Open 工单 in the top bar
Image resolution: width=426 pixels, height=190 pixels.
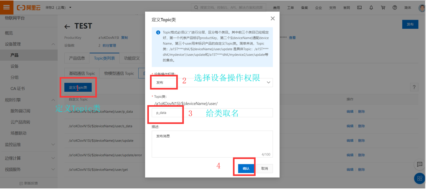pyautogui.click(x=290, y=7)
